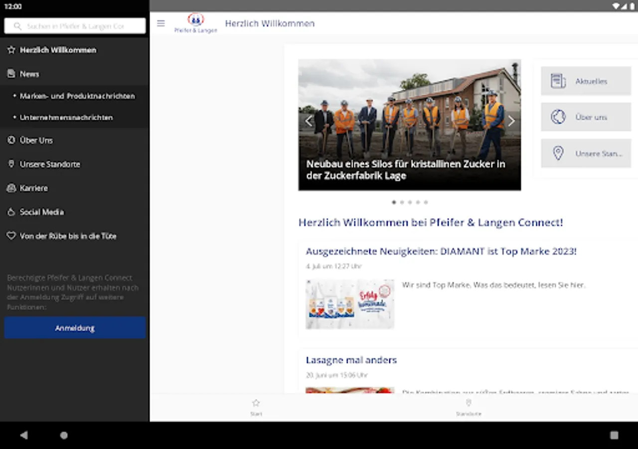
Task: Open the Lasagne mal anders article
Action: [x=351, y=360]
